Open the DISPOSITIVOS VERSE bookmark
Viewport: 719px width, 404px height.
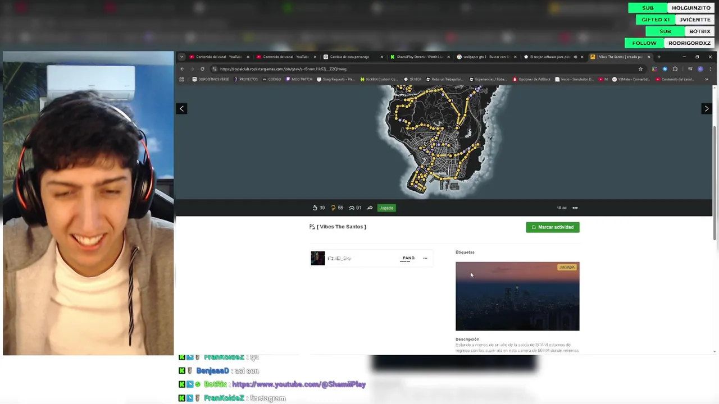tap(211, 79)
